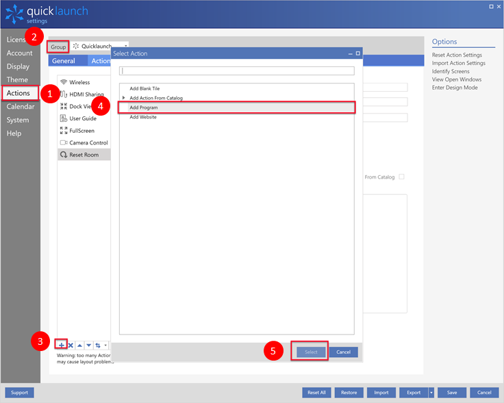Image resolution: width=504 pixels, height=403 pixels.
Task: Maximize the Select Action dialog
Action: pos(357,53)
